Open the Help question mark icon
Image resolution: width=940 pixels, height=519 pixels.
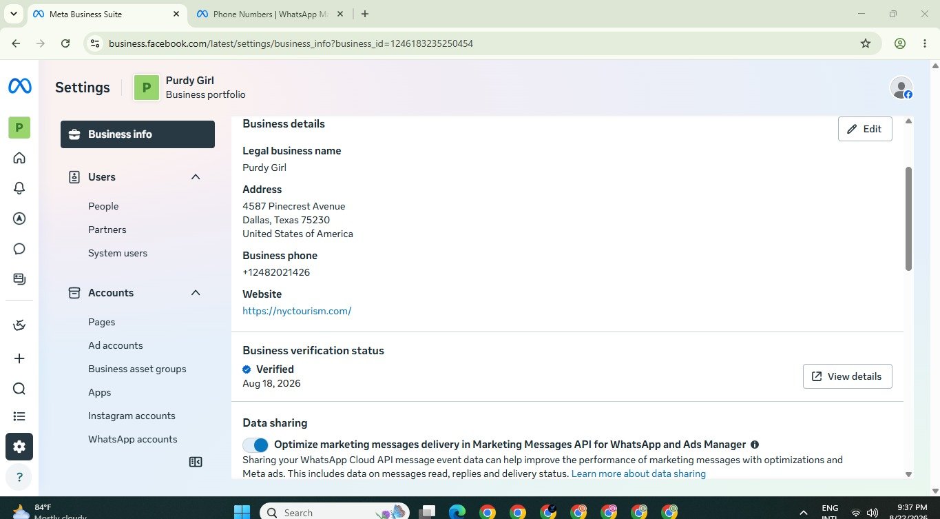coord(19,477)
